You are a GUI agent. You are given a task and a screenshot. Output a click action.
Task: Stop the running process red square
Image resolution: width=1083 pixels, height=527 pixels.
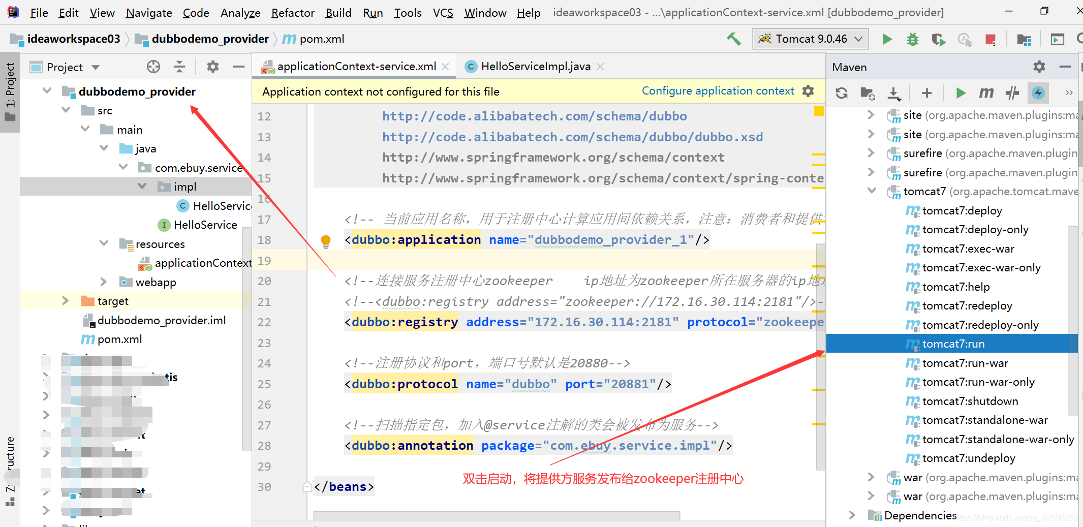pos(990,39)
